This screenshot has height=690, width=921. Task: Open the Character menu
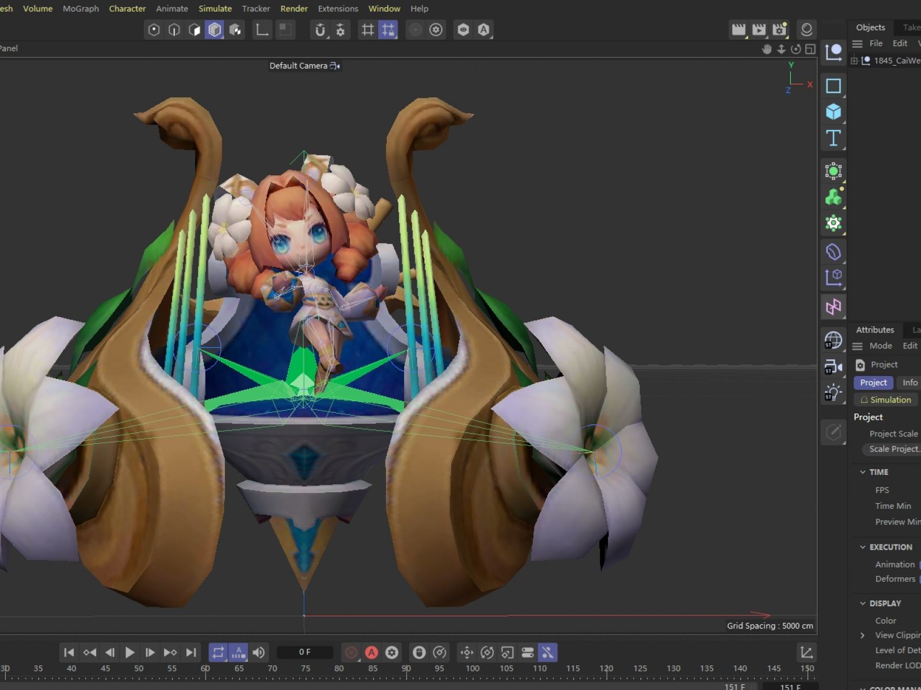tap(127, 9)
